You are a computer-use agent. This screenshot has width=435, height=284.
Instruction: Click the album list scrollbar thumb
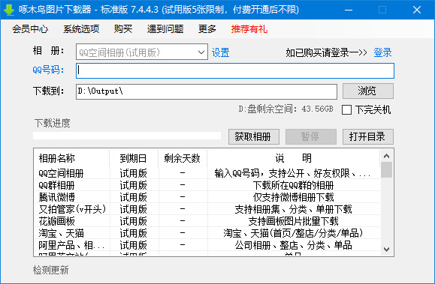tap(386, 169)
